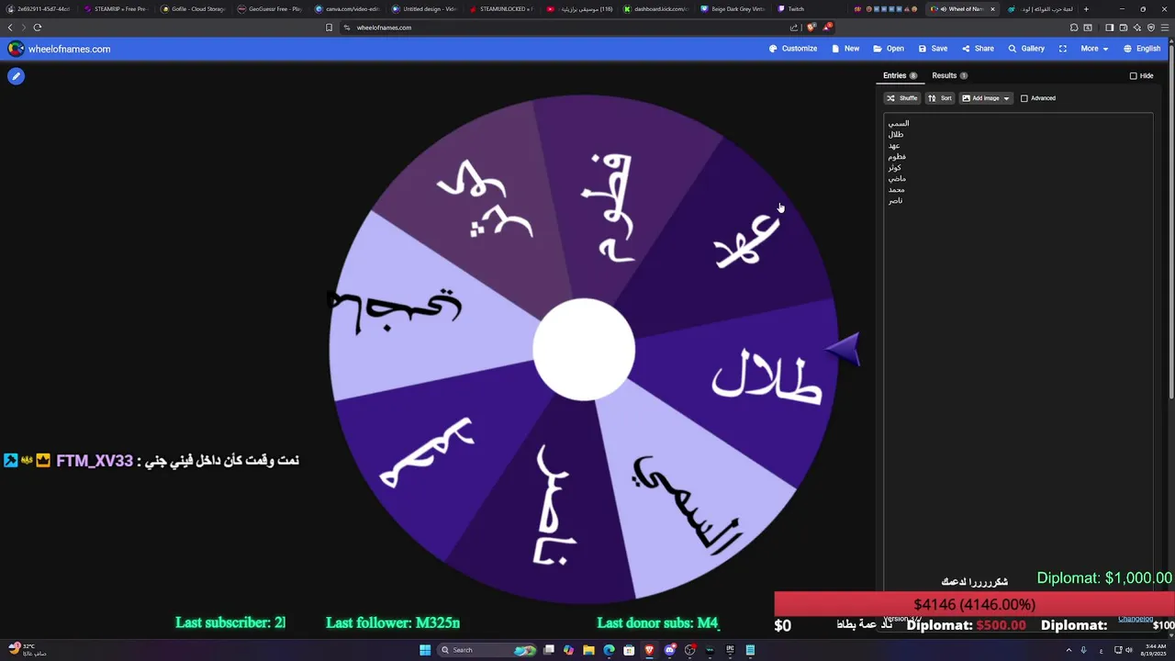This screenshot has width=1175, height=661.
Task: Shuffle the entries
Action: click(x=901, y=98)
